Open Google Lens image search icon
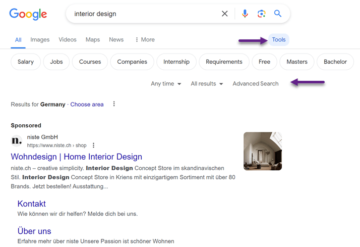360x247 pixels. click(261, 14)
